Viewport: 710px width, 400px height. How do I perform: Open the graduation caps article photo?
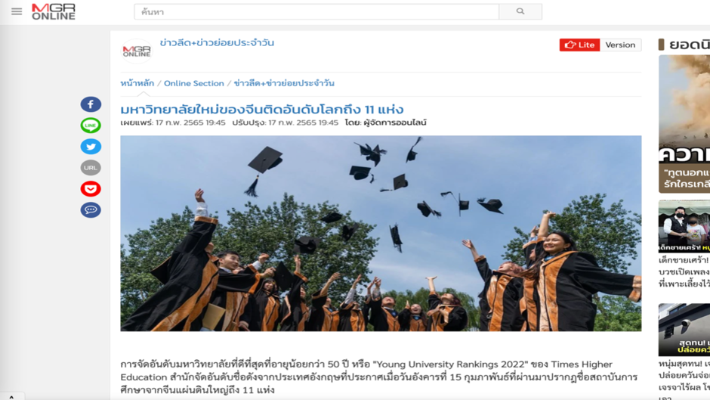tap(381, 233)
